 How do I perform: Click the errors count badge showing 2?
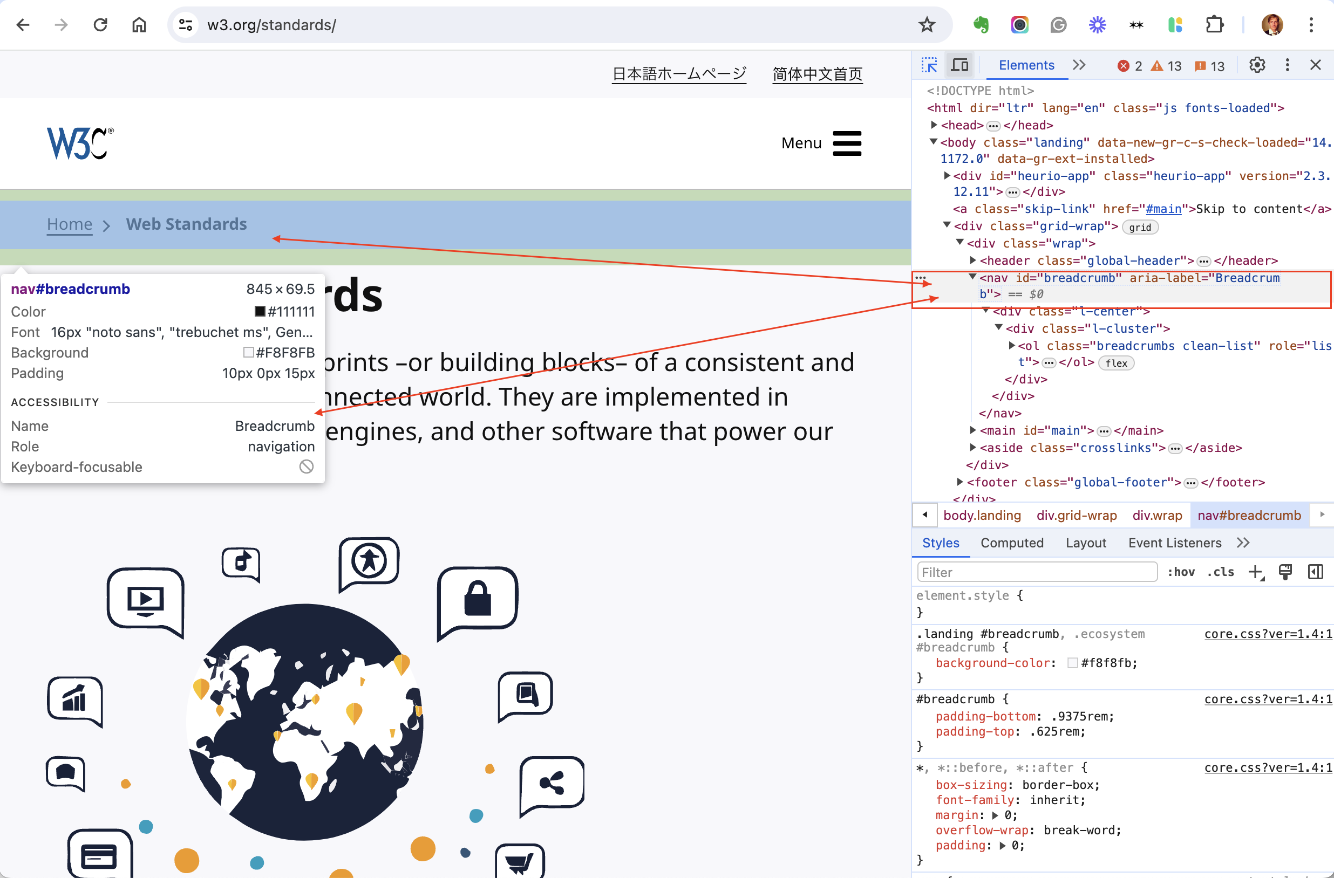coord(1129,66)
